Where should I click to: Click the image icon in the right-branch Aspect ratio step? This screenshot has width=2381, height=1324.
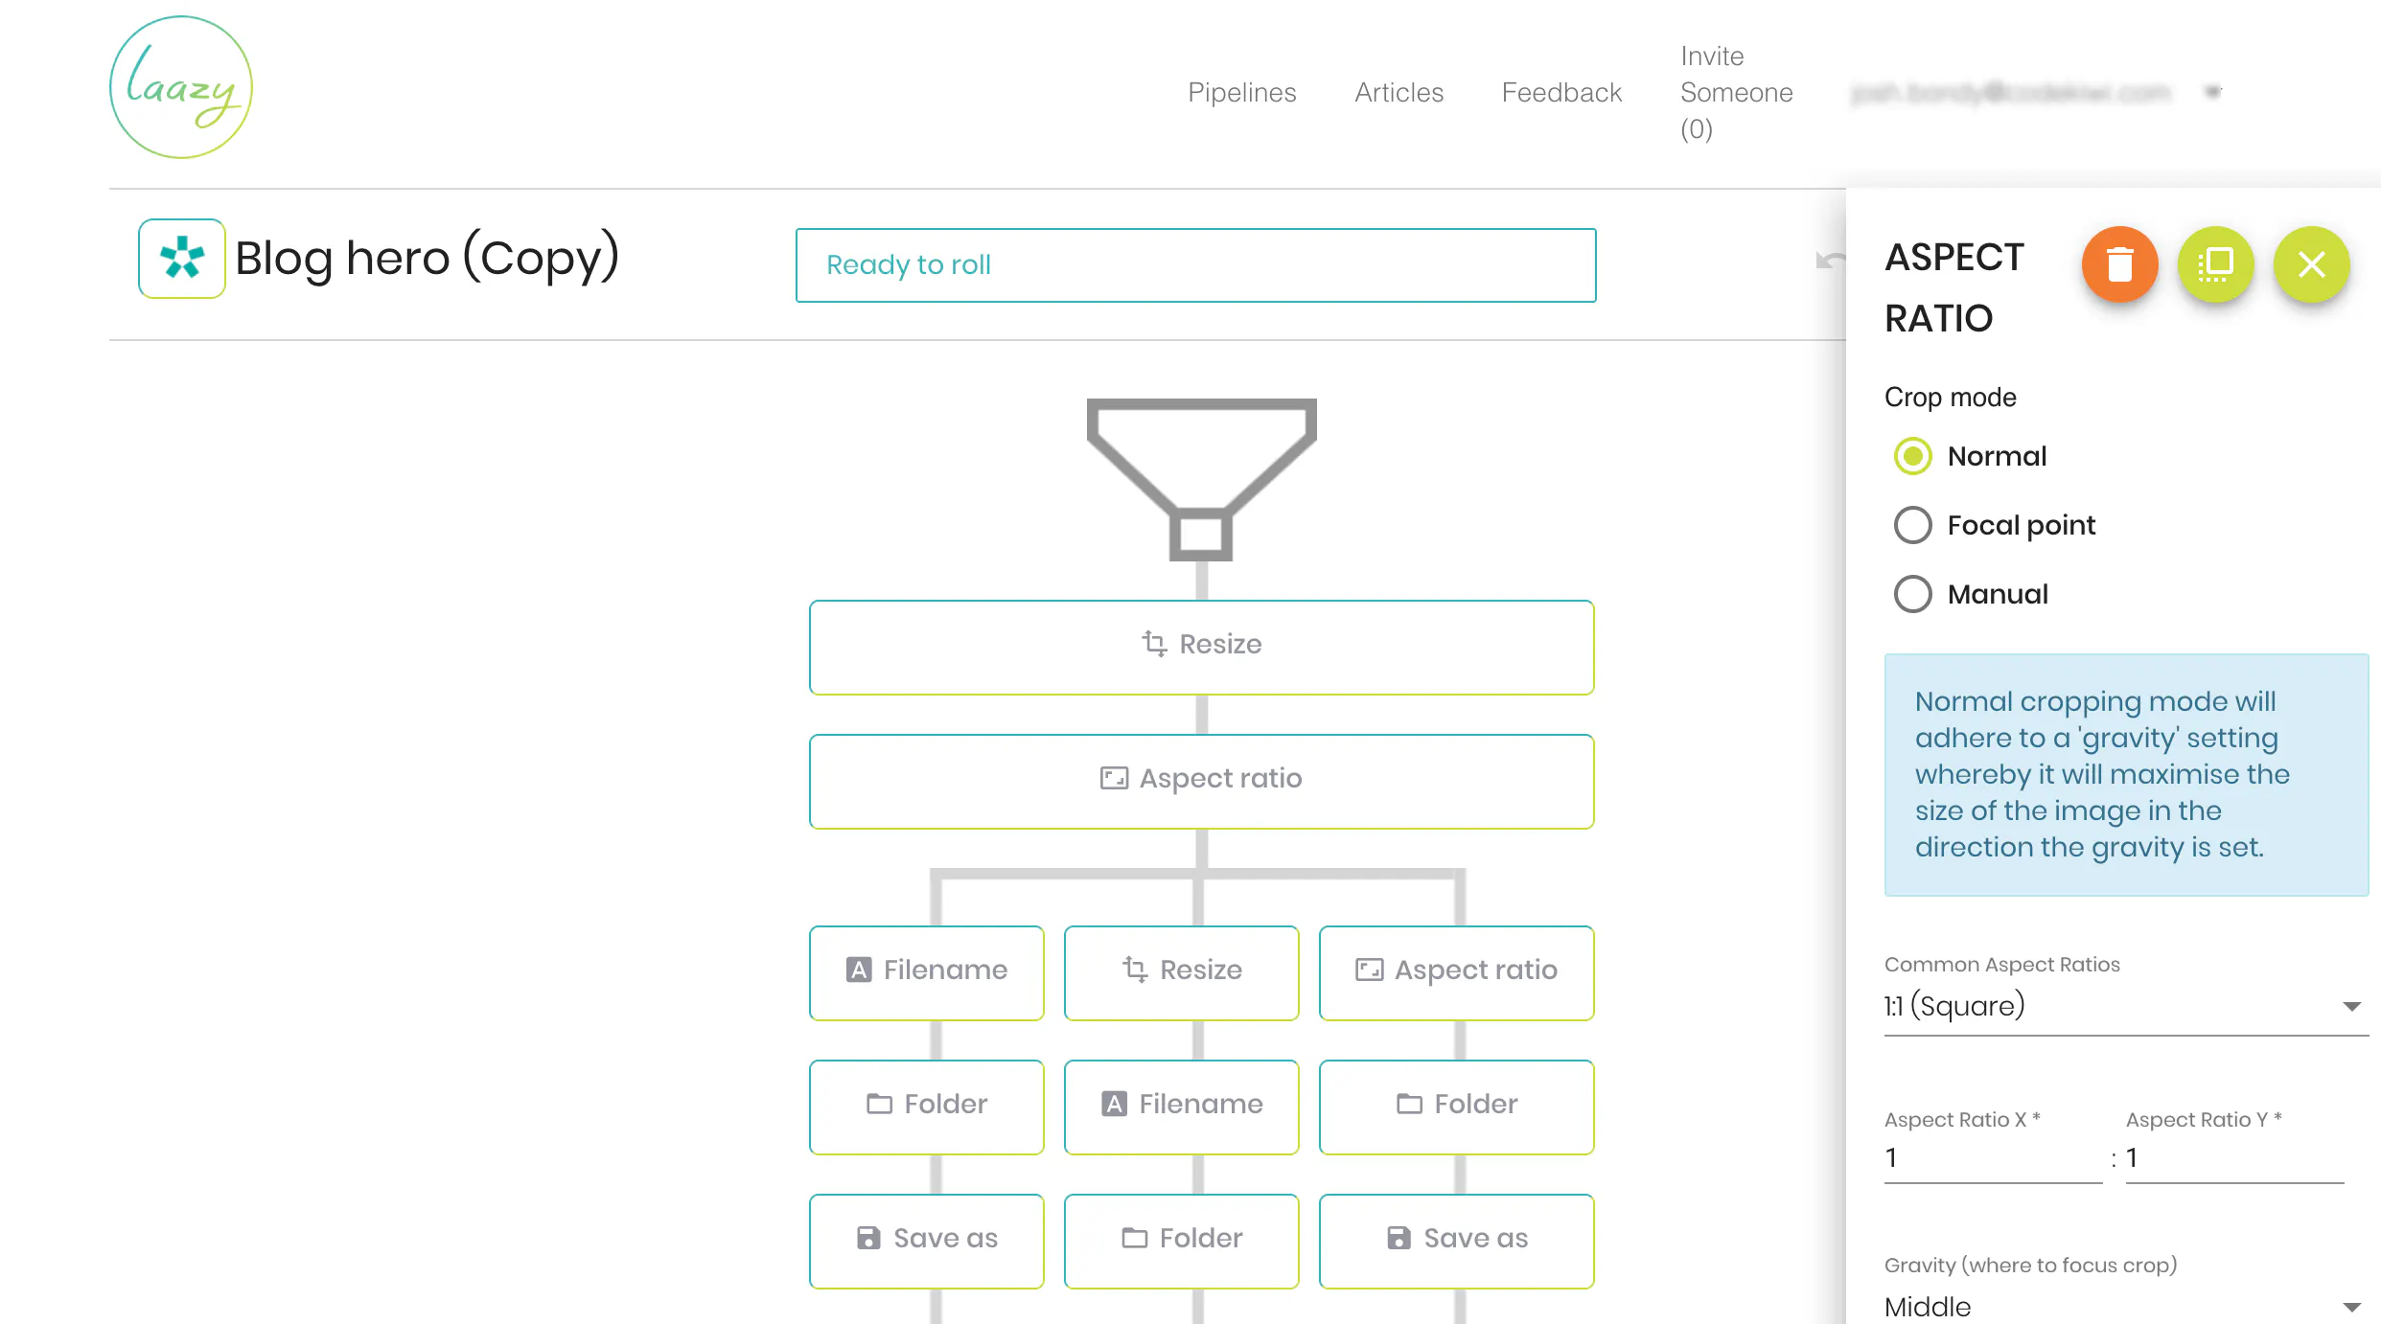coord(1369,970)
